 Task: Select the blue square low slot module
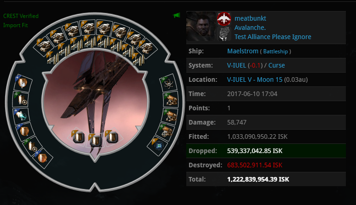click(x=159, y=145)
